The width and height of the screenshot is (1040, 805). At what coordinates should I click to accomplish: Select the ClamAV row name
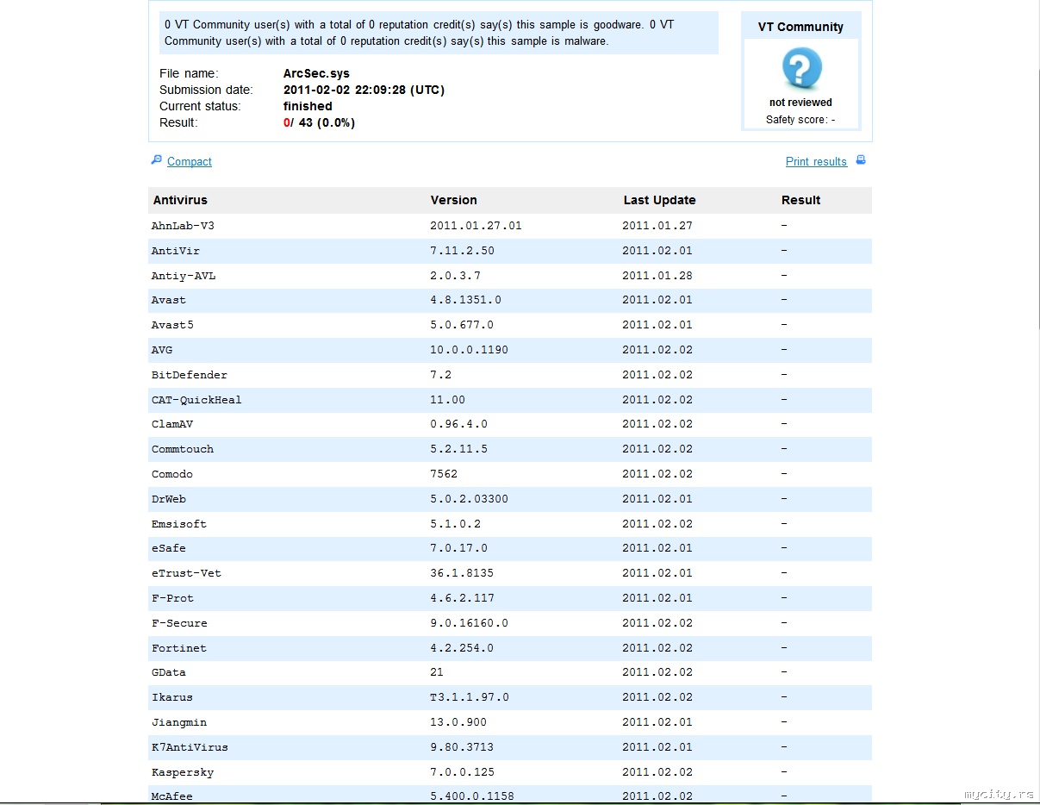(x=172, y=424)
